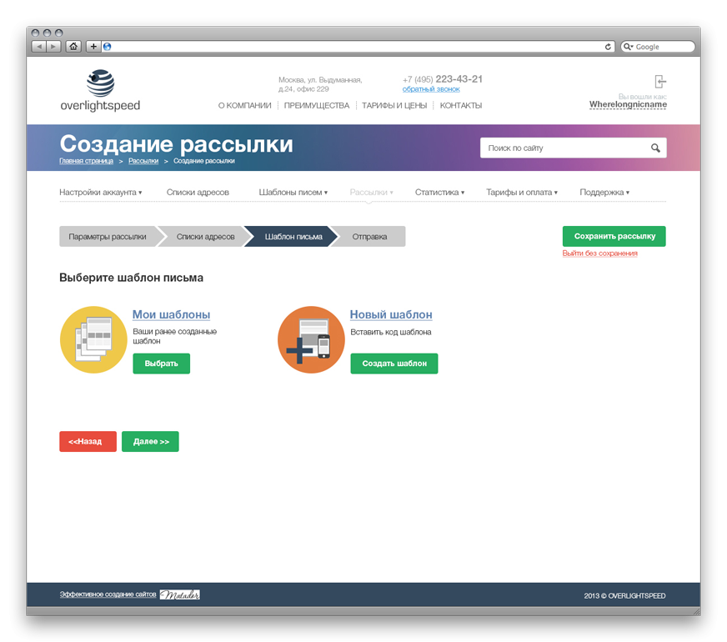Open 'Настройки аккаунта' dropdown menu
Image resolution: width=727 pixels, height=642 pixels.
(x=101, y=193)
